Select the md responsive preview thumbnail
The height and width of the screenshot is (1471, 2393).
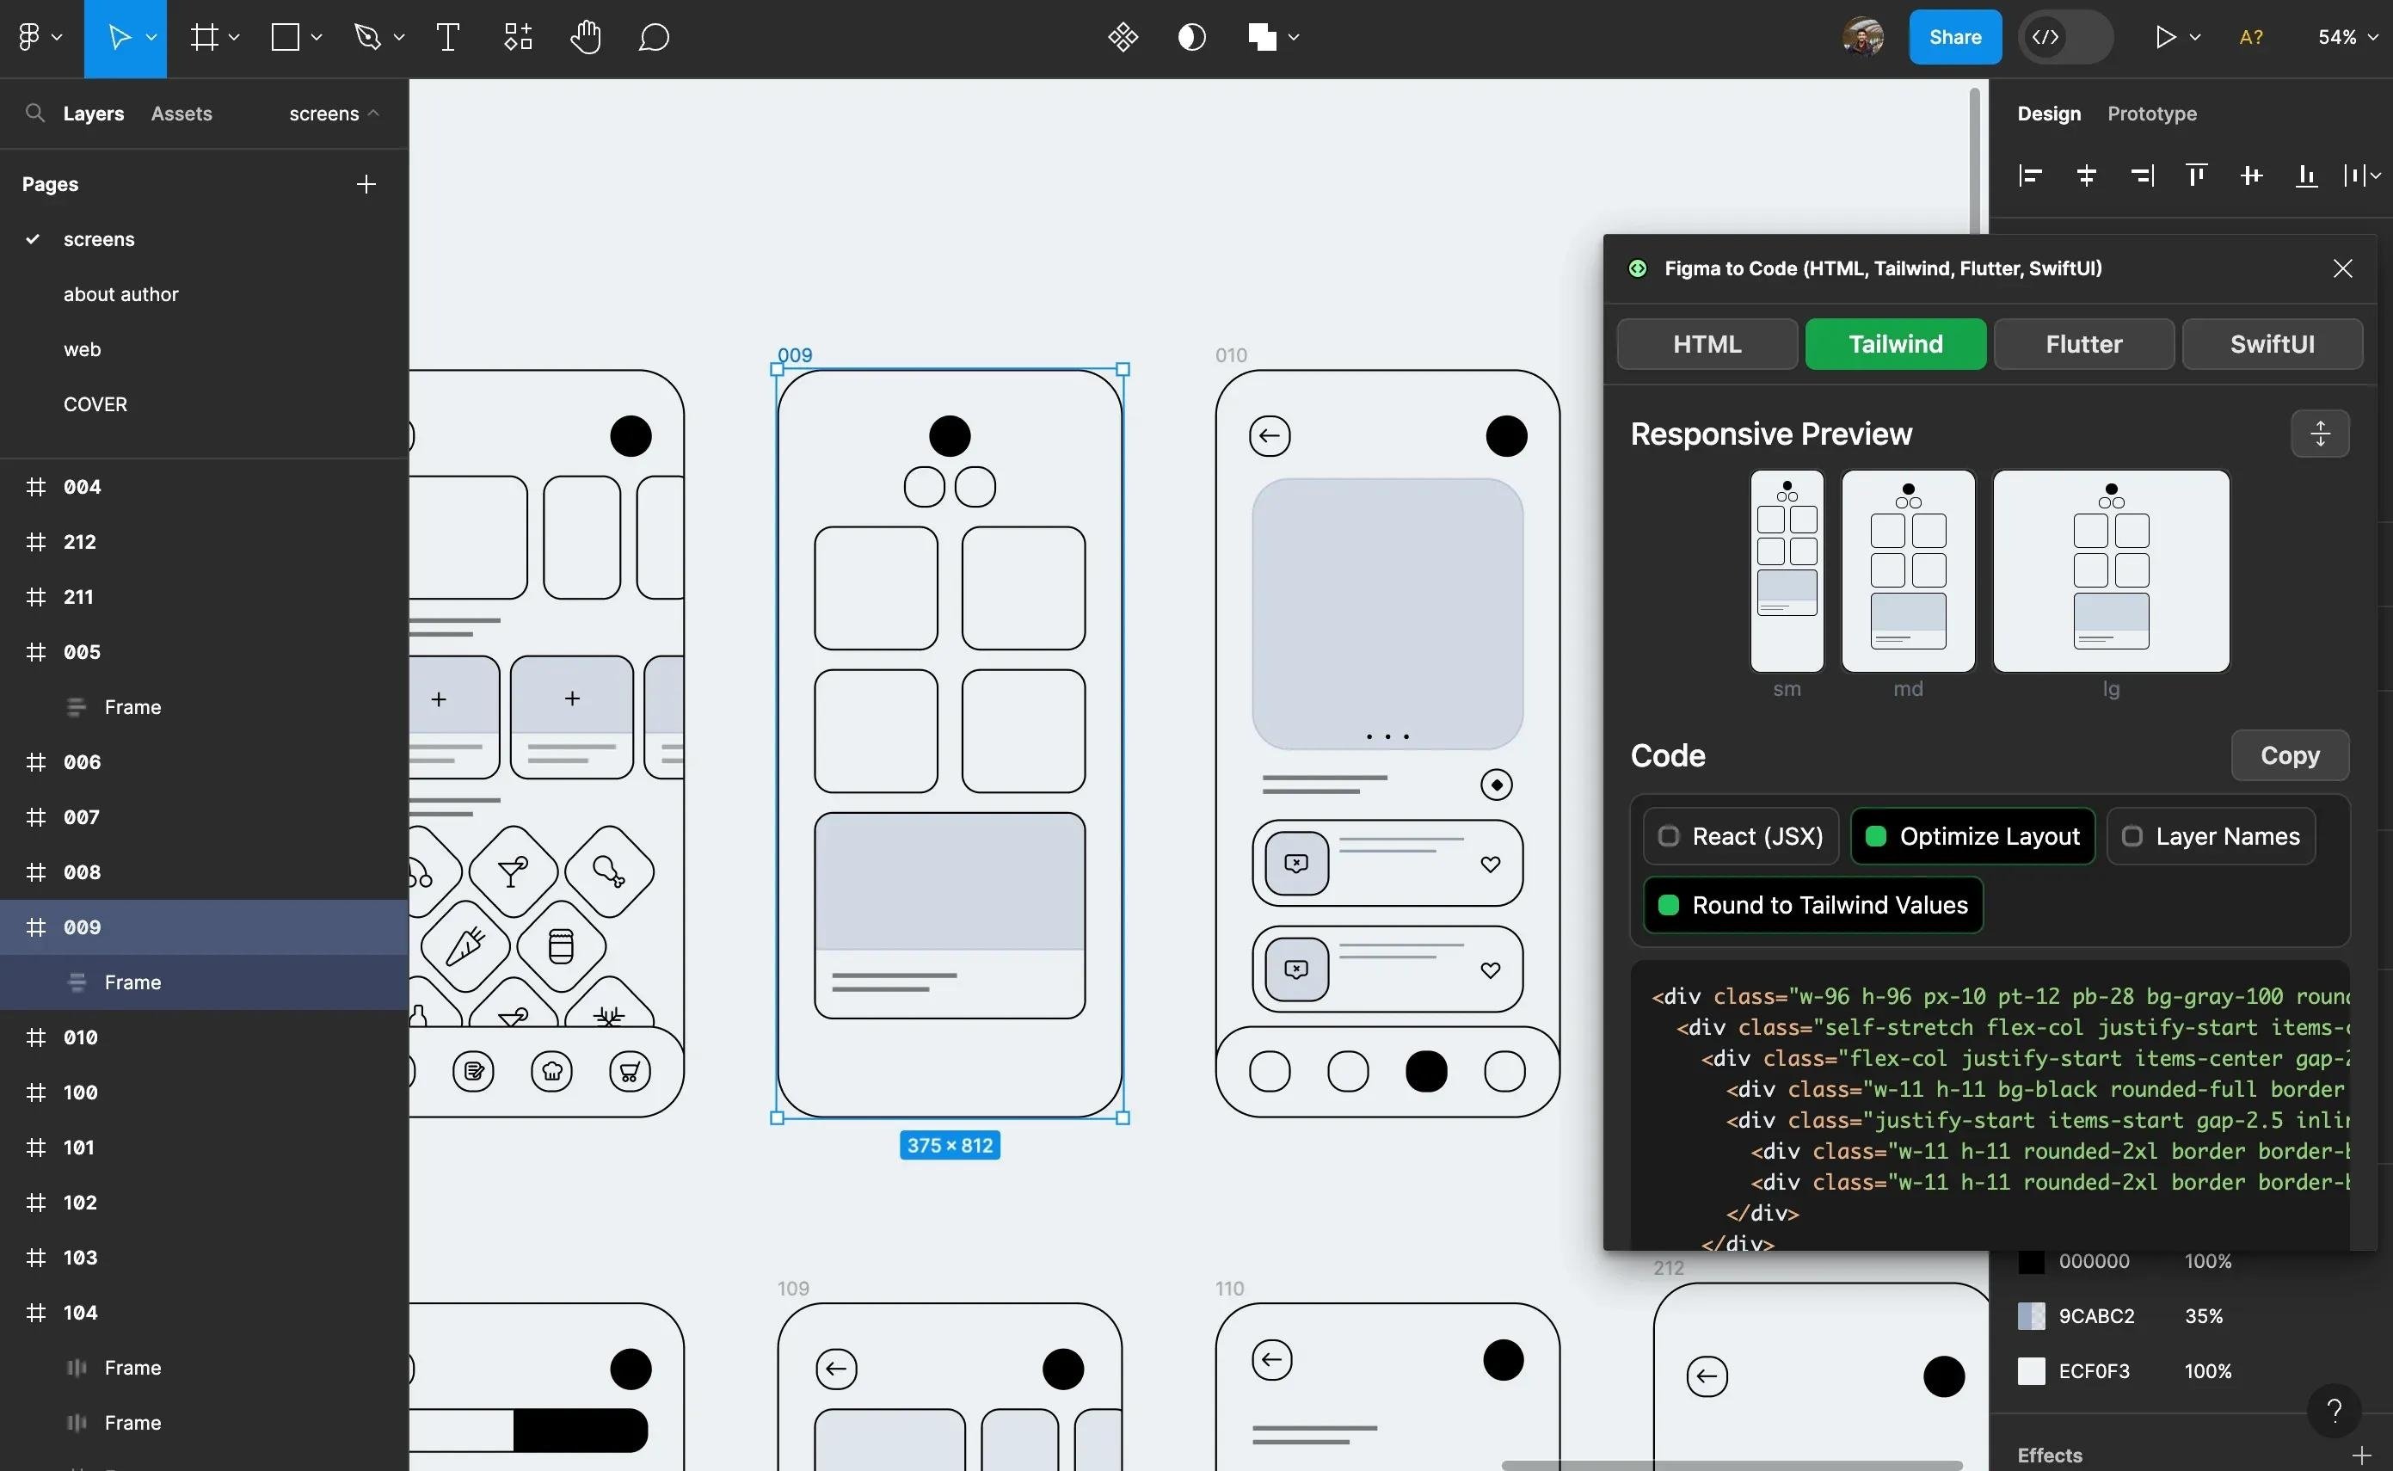pyautogui.click(x=1908, y=572)
